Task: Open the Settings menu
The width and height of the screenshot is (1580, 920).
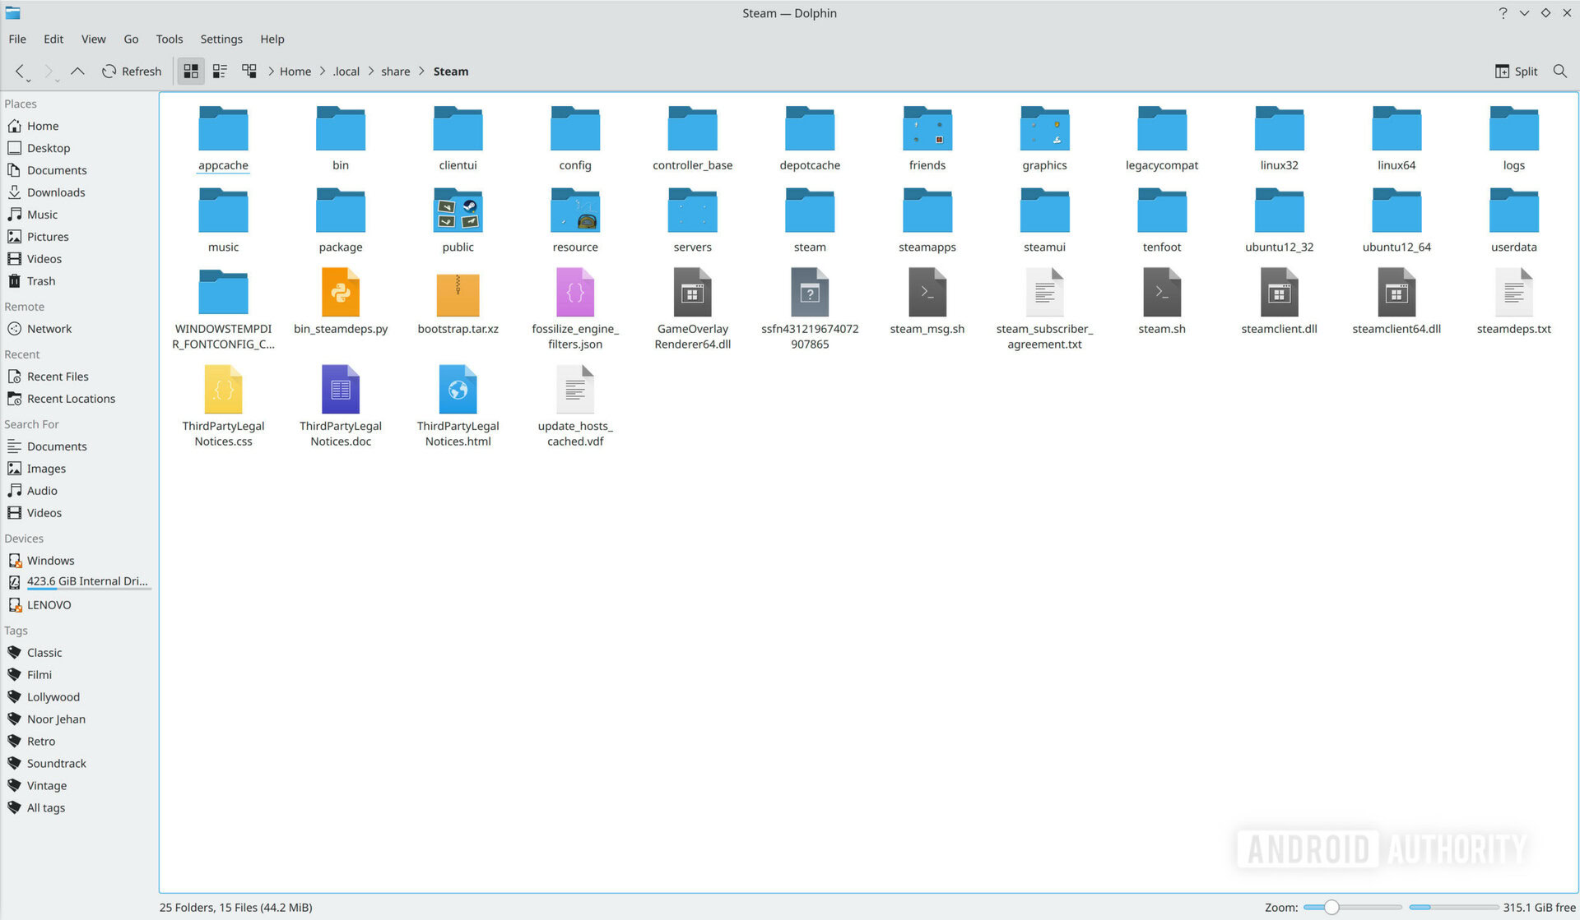Action: click(221, 39)
